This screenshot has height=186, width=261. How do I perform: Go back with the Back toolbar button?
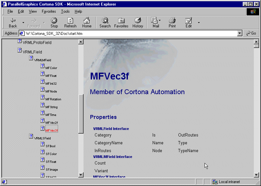(x=13, y=22)
